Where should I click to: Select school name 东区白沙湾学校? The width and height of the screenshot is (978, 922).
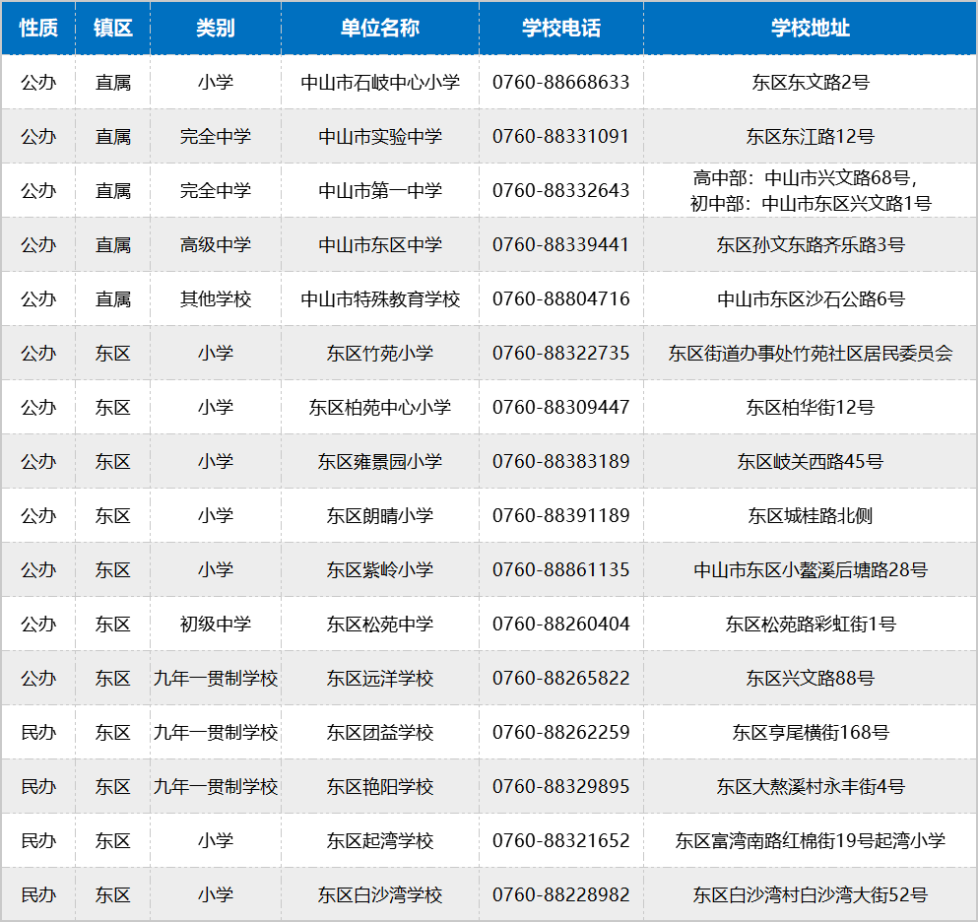pos(380,896)
